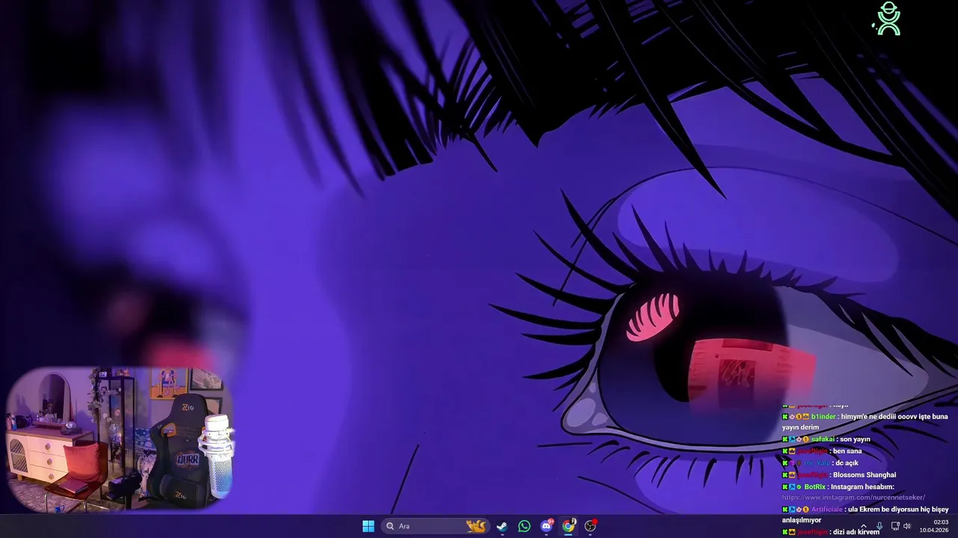958x538 pixels.
Task: Open the Instagram link in the chat overlay
Action: click(853, 498)
